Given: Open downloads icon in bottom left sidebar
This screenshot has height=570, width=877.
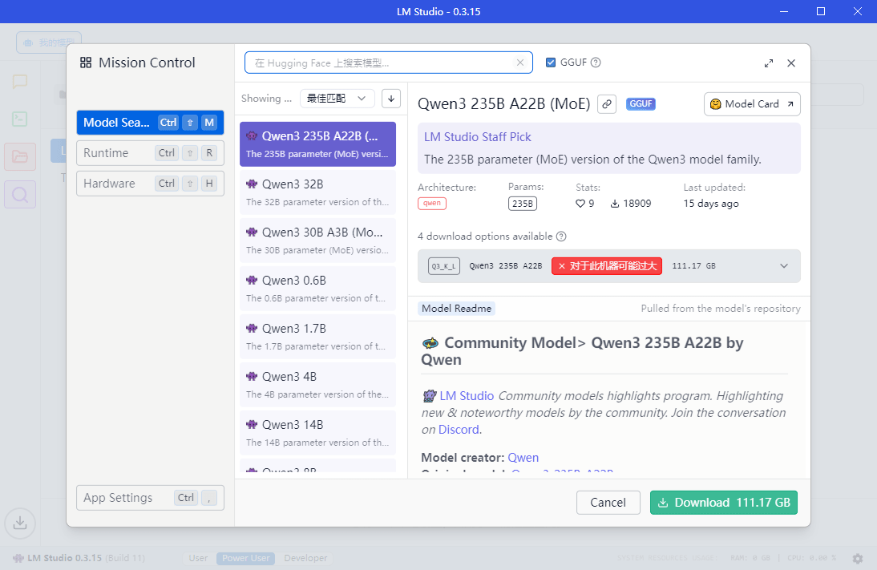Looking at the screenshot, I should [x=20, y=524].
